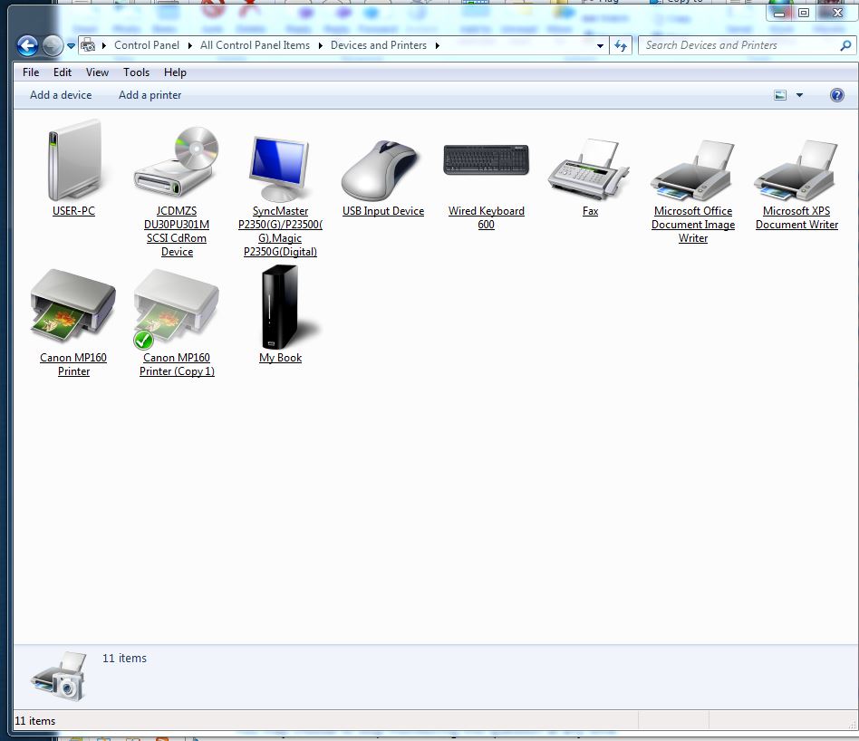Click the Back navigation arrow

(27, 45)
